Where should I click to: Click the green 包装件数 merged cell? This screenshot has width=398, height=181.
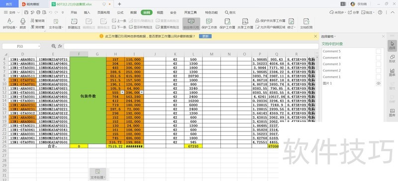[88, 101]
